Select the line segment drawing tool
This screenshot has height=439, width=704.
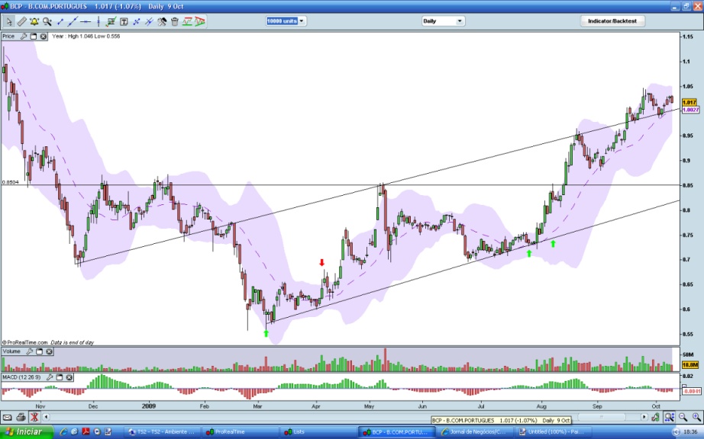pos(60,21)
